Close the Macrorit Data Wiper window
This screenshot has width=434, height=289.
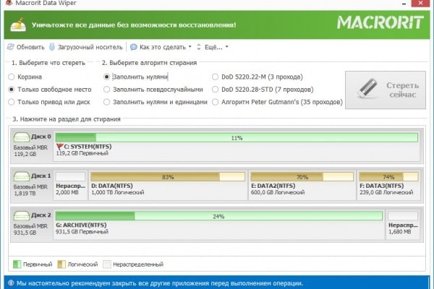tap(420, 3)
